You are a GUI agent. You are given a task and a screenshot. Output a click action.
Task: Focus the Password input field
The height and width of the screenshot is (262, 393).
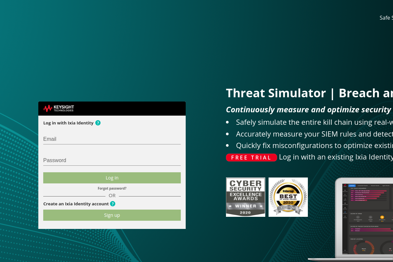[x=112, y=160]
